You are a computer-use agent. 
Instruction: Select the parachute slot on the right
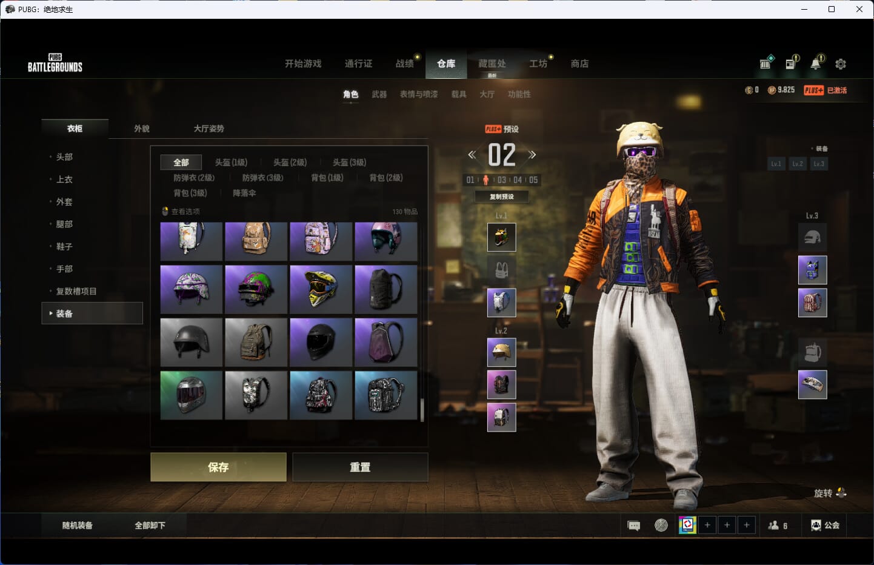(x=813, y=384)
